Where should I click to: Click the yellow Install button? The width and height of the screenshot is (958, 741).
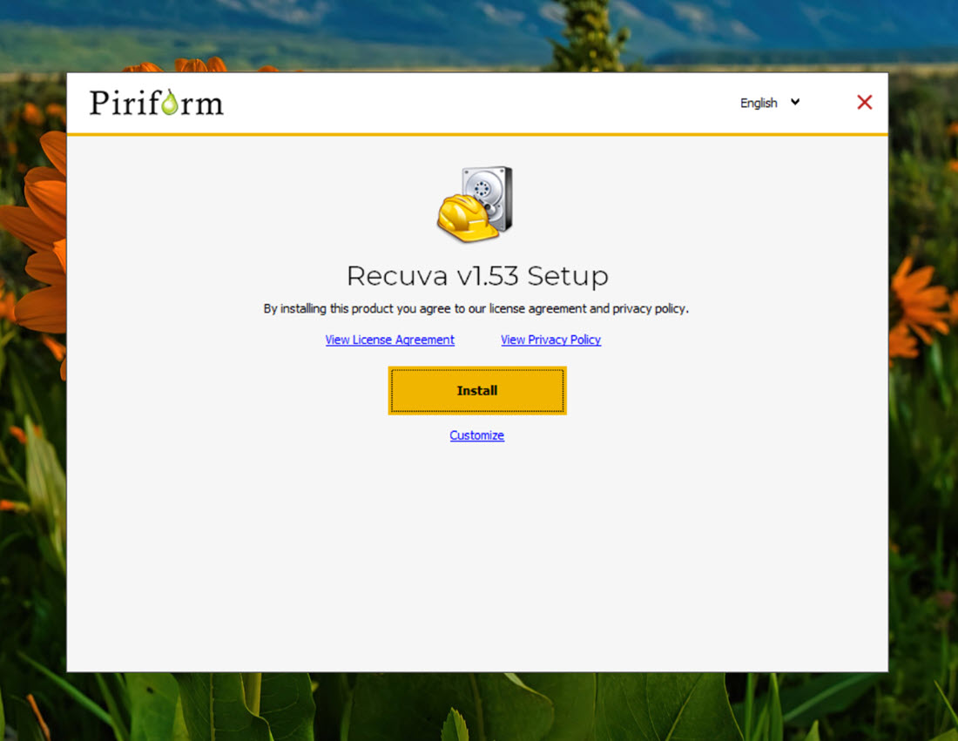tap(477, 390)
